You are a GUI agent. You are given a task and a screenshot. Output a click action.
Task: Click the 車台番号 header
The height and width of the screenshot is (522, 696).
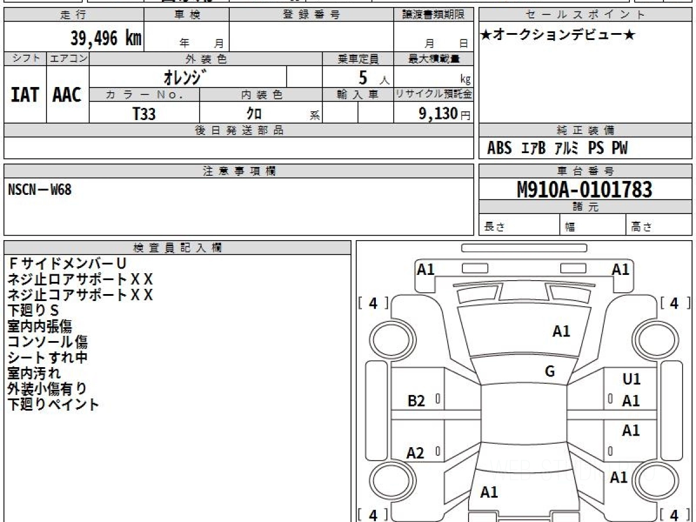click(x=585, y=171)
